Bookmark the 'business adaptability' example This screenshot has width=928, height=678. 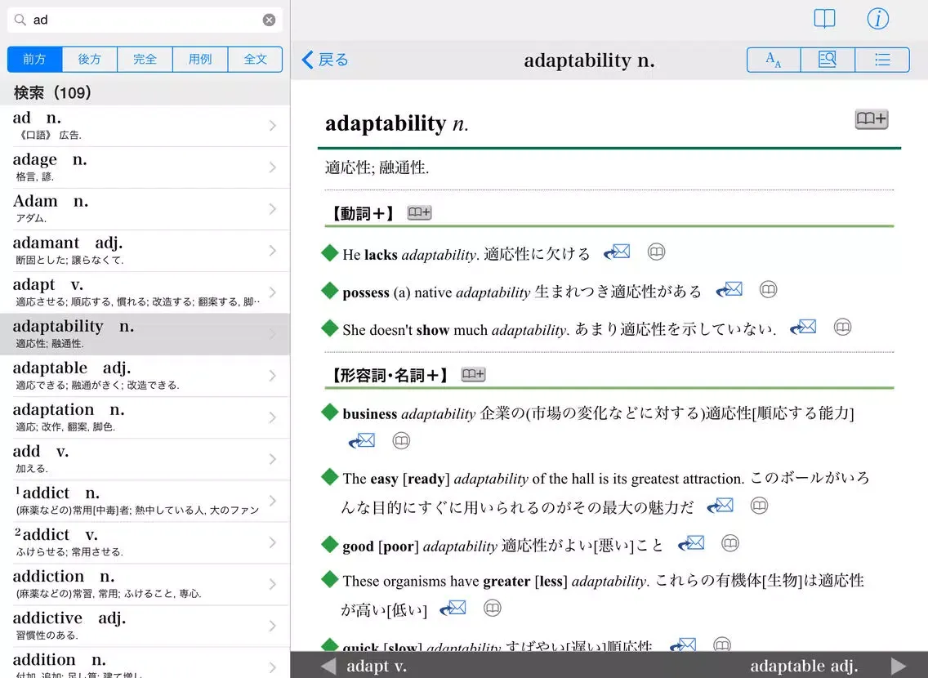(x=400, y=441)
